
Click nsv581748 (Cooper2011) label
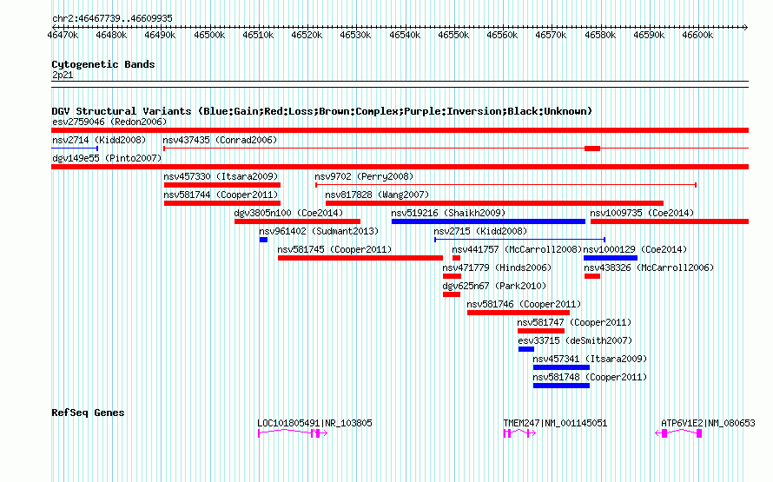tap(590, 377)
